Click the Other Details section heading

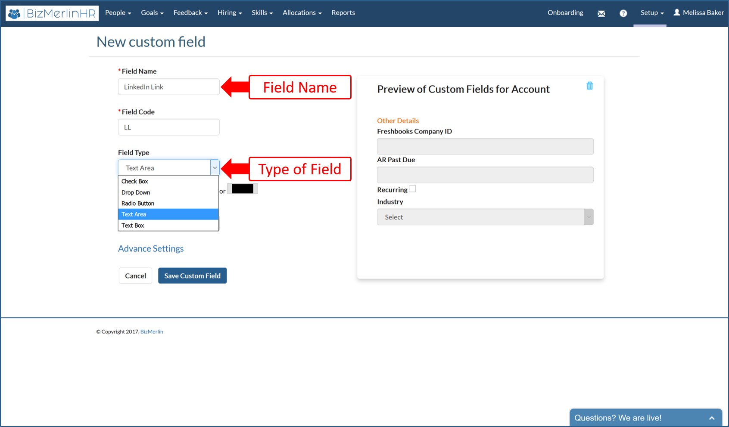(398, 121)
